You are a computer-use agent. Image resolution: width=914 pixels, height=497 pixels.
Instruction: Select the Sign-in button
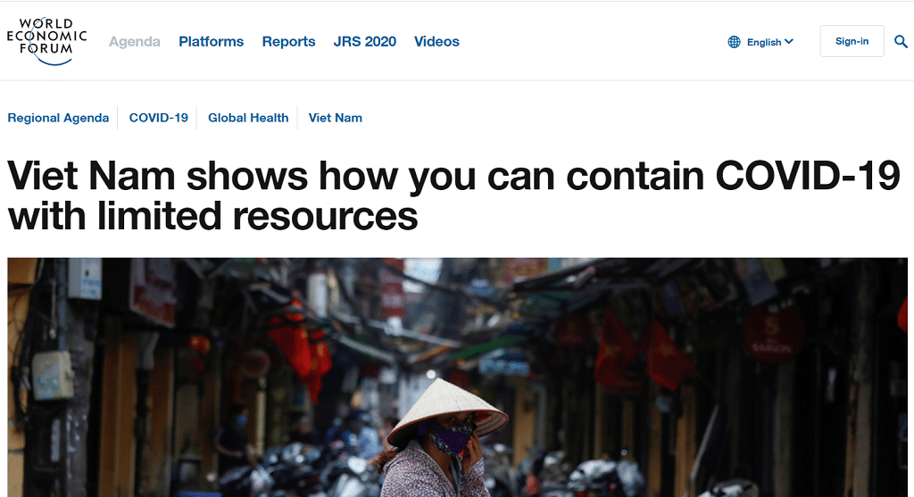pos(852,41)
